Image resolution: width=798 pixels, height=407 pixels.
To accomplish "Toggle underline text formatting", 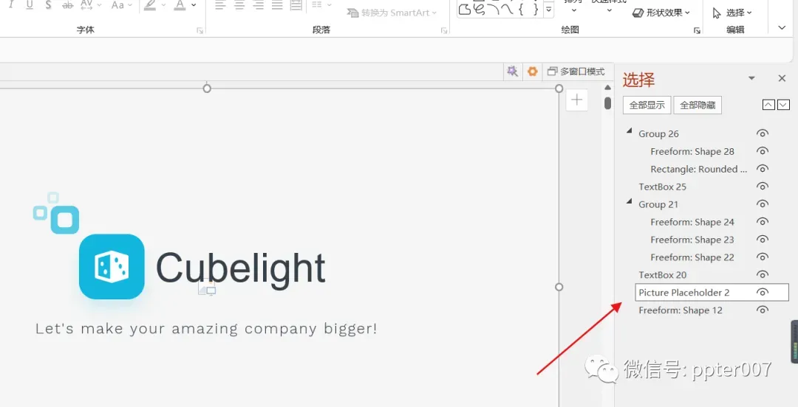I will point(30,5).
